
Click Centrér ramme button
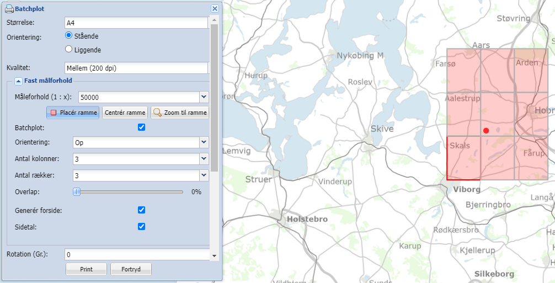tap(125, 113)
